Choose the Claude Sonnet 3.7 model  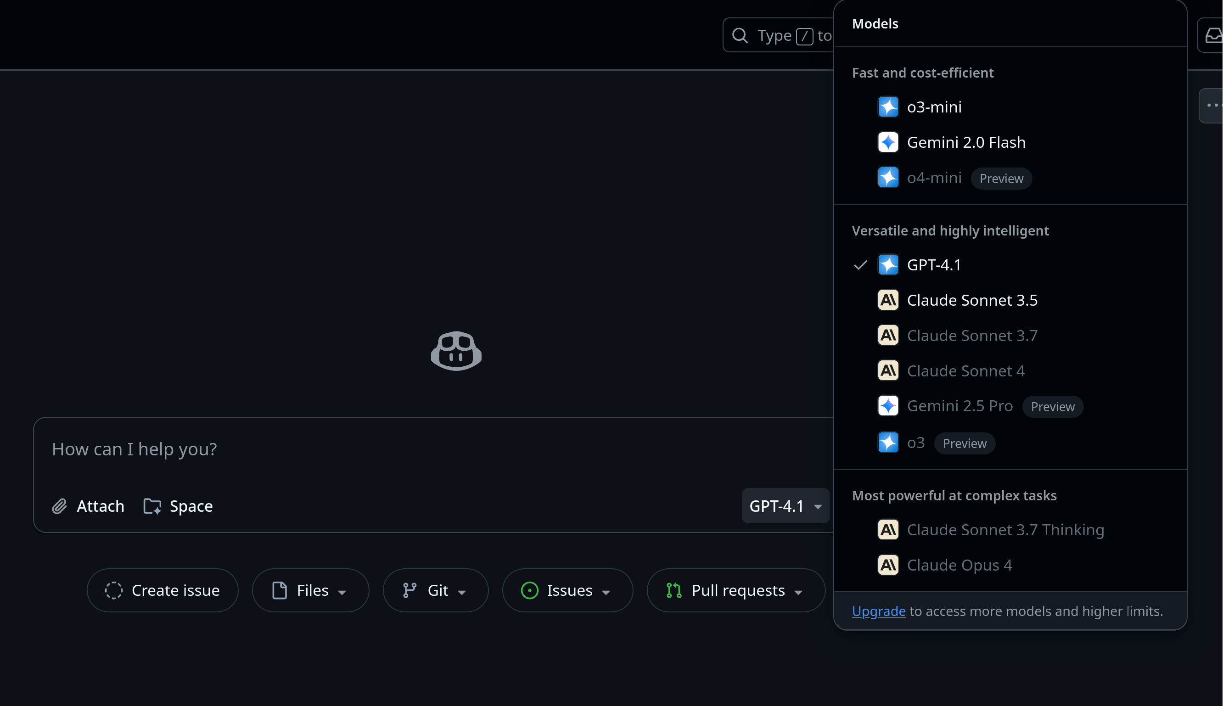pos(1010,336)
